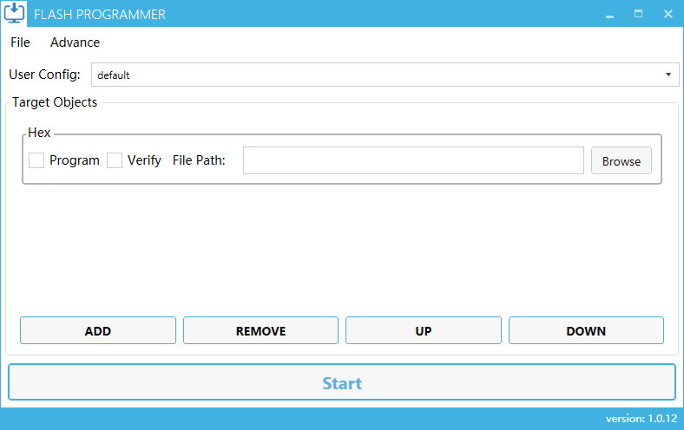Click the User Config: label
The width and height of the screenshot is (684, 430).
[44, 75]
